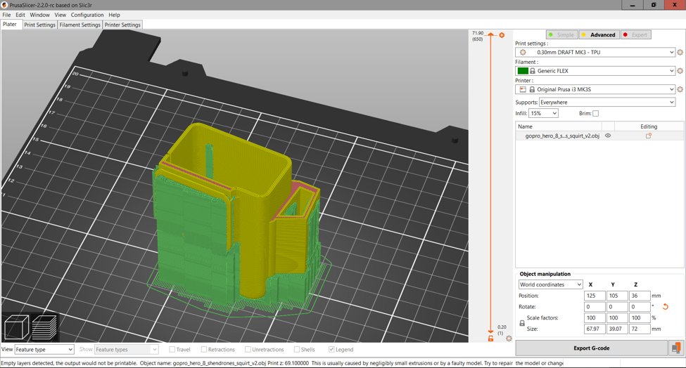Enable the Brim checkbox
The height and width of the screenshot is (368, 686).
click(x=595, y=114)
